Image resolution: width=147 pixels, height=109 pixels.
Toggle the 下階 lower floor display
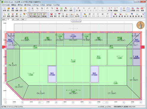point(30,15)
